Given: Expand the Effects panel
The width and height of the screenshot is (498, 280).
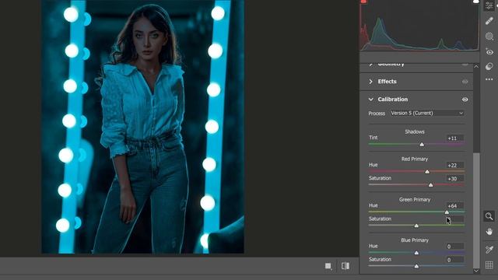Looking at the screenshot, I should tap(370, 82).
